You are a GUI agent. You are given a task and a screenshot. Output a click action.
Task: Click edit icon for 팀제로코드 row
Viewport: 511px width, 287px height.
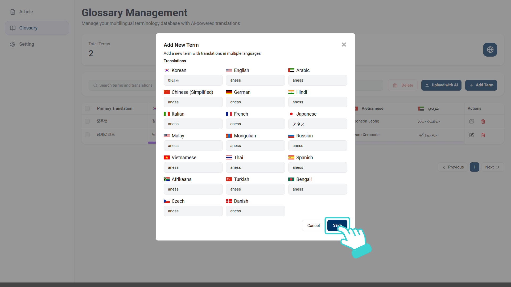click(471, 135)
